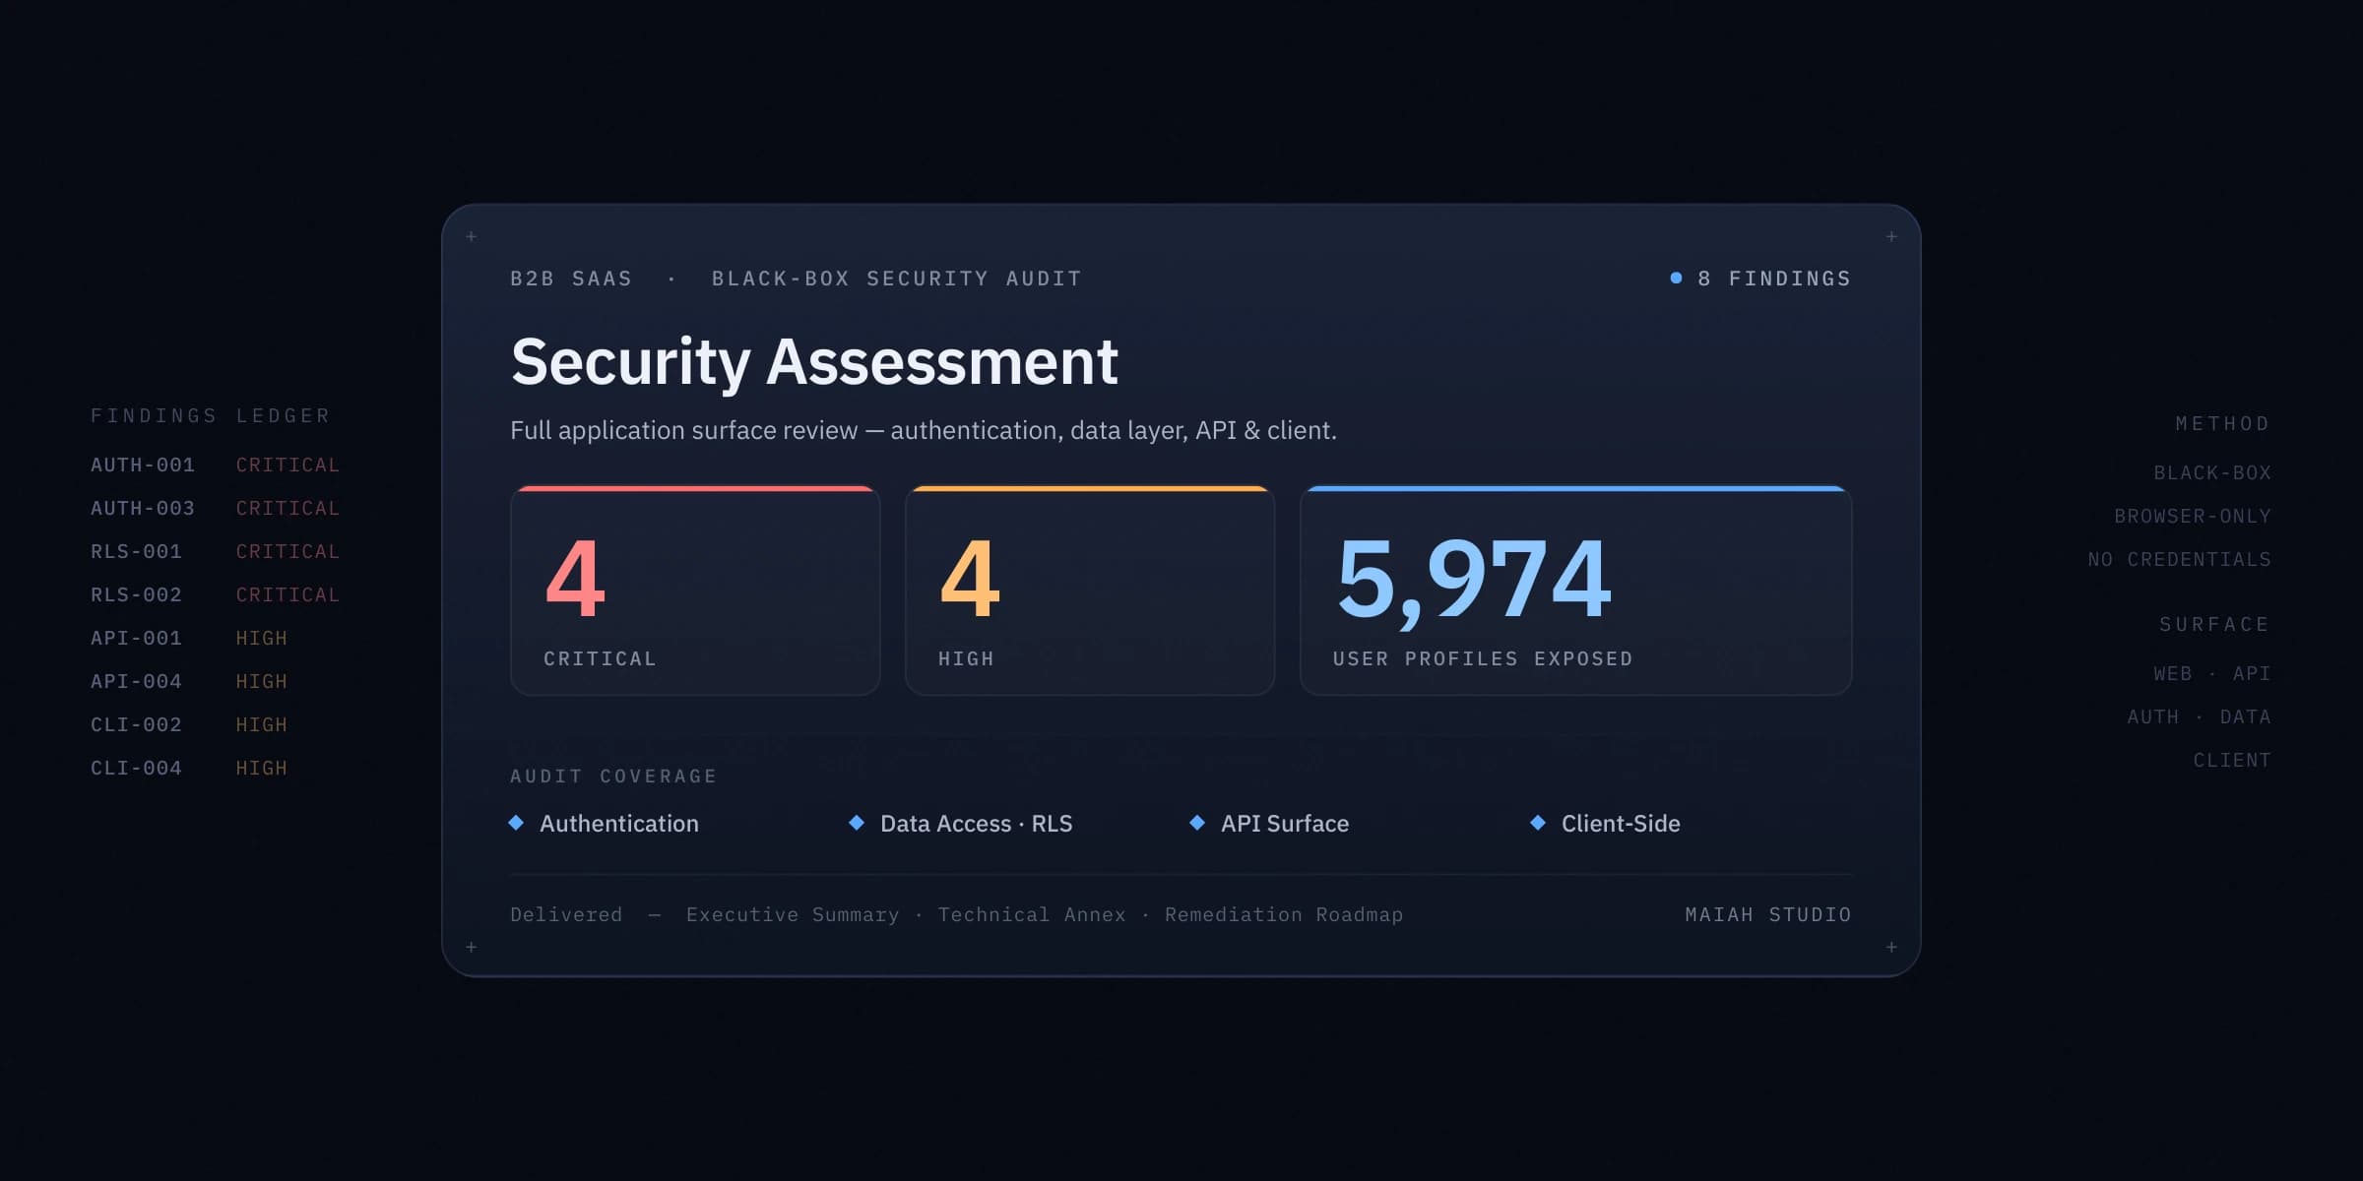
Task: Click CLIENT under Surface
Action: pos(2232,760)
